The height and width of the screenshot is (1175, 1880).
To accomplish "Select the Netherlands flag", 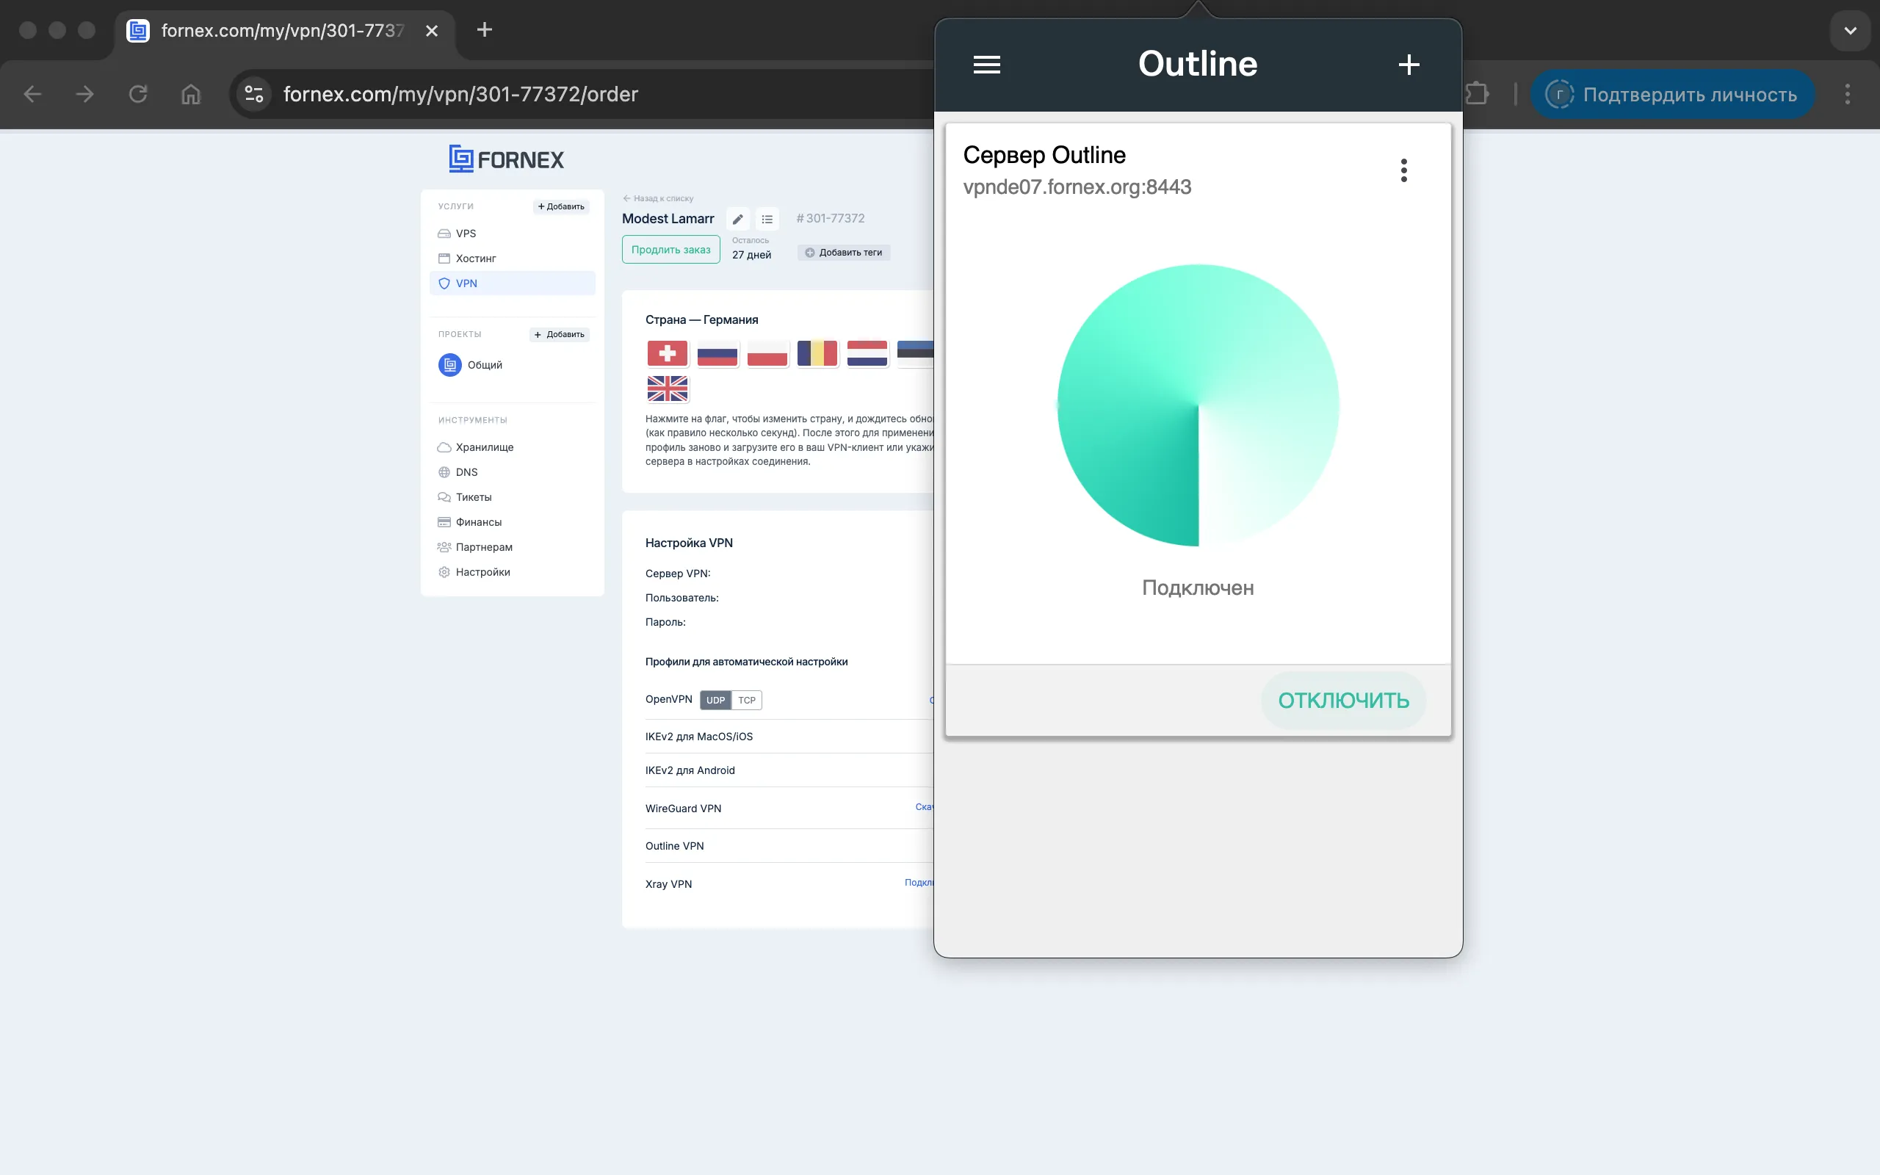I will (867, 353).
